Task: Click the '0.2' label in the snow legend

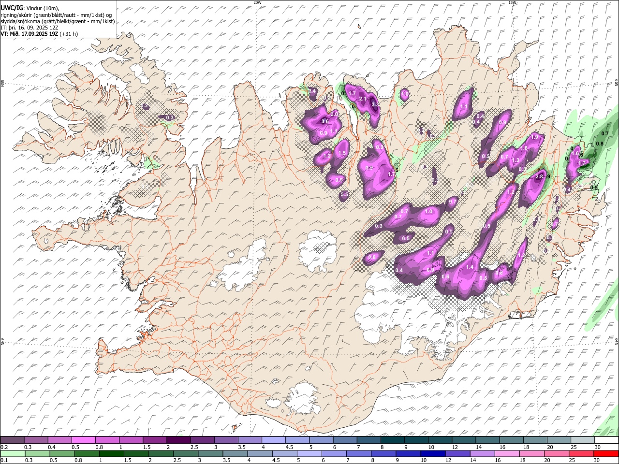Action: pyautogui.click(x=4, y=447)
